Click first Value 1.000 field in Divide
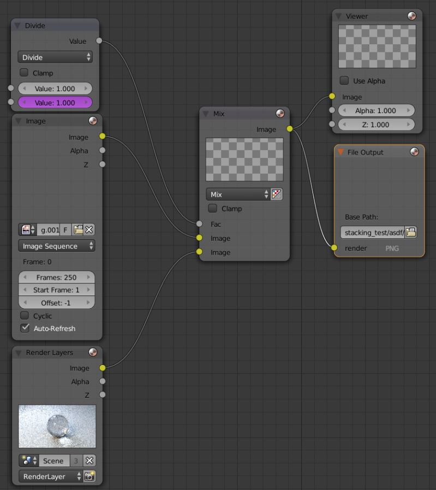Image resolution: width=436 pixels, height=490 pixels. point(55,88)
